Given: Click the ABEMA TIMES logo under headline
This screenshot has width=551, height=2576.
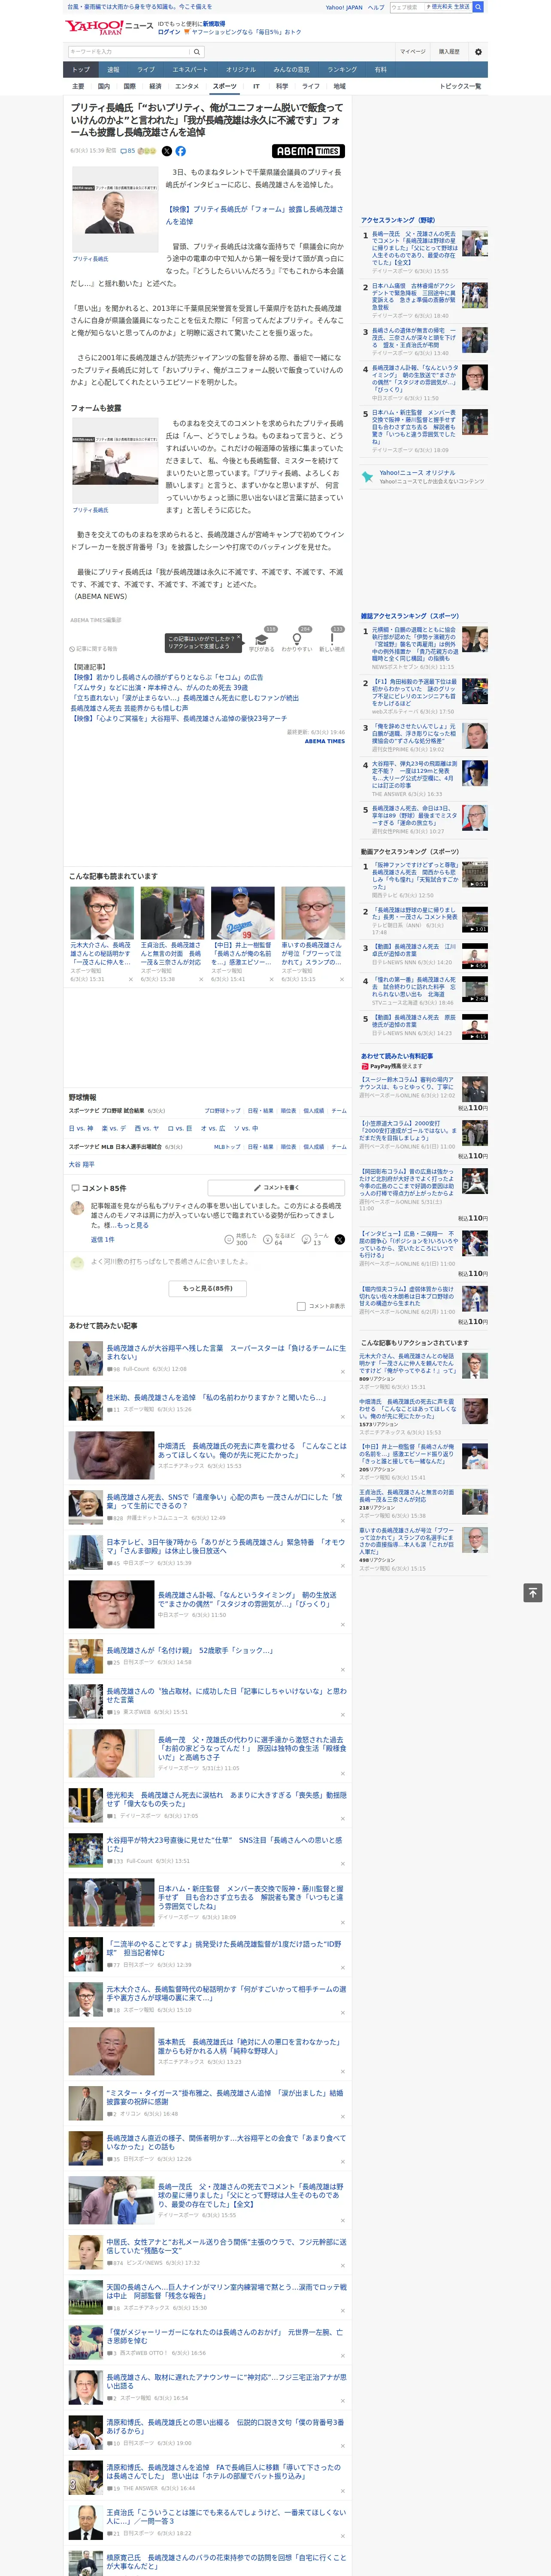Looking at the screenshot, I should 308,151.
